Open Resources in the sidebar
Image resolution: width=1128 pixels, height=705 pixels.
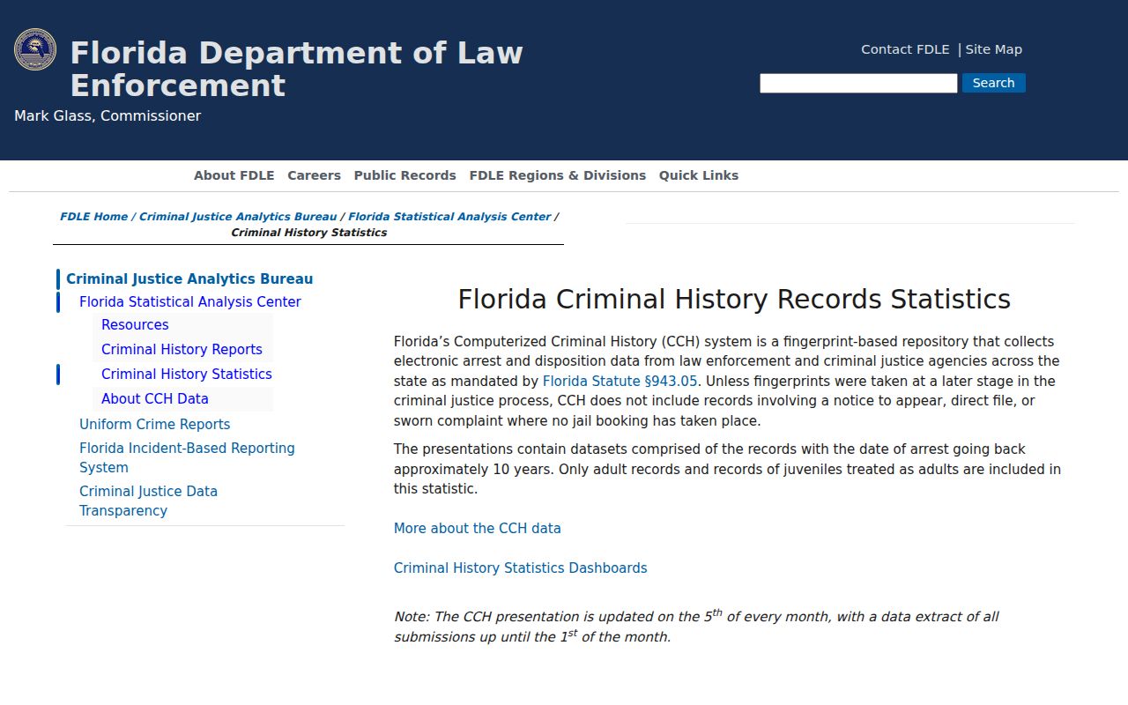click(x=135, y=325)
